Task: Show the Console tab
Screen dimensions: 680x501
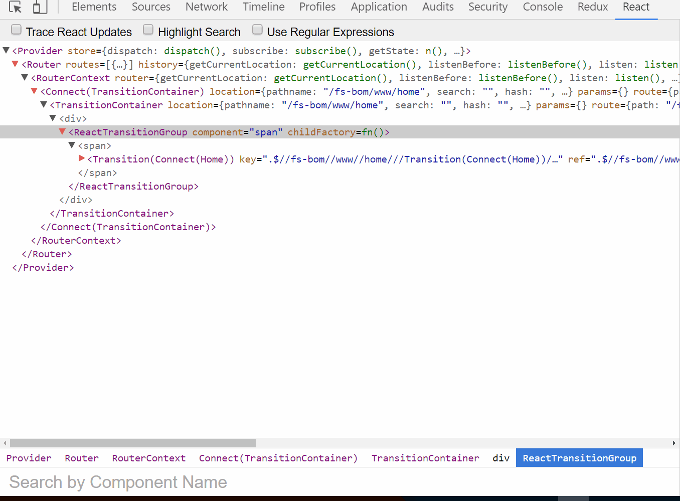Action: (543, 7)
